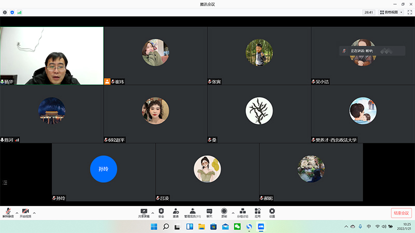Image resolution: width=415 pixels, height=233 pixels.
Task: Start recording with the 录制 button
Action: (224, 211)
